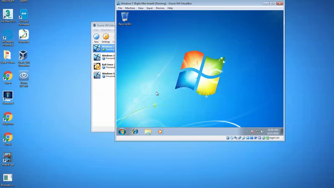Open the hard disk activity indicator in VM status bar

tap(228, 138)
